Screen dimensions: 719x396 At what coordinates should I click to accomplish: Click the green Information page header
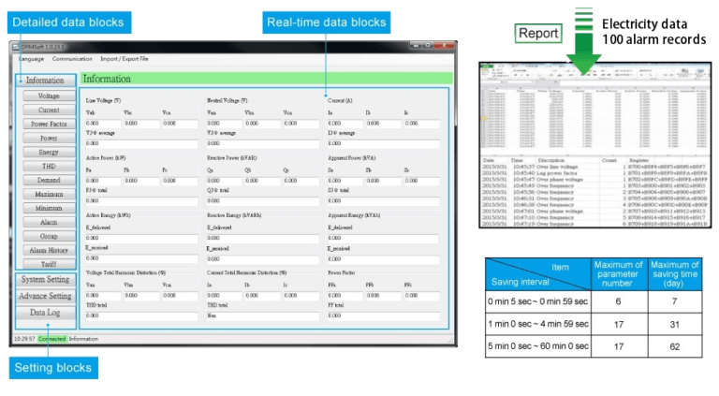(x=267, y=79)
